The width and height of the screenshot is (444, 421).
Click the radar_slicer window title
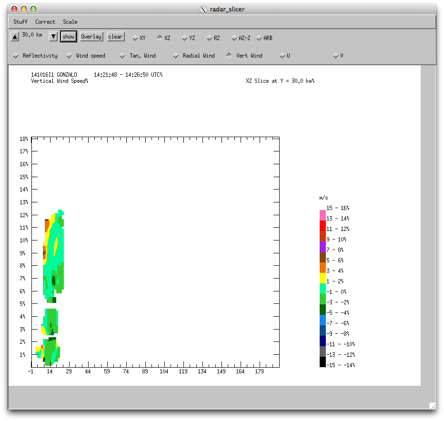227,10
